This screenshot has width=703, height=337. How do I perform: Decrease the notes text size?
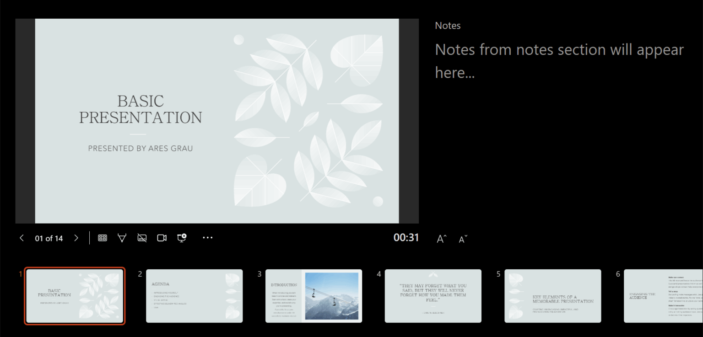click(462, 238)
